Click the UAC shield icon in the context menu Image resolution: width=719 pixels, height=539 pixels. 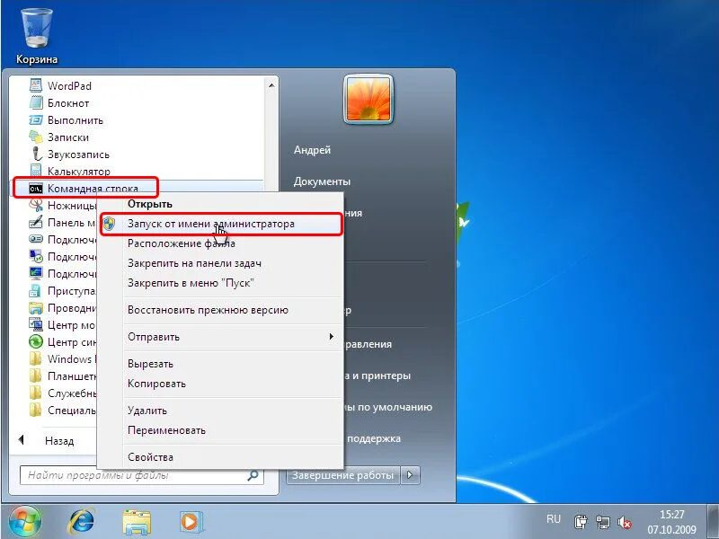(109, 224)
